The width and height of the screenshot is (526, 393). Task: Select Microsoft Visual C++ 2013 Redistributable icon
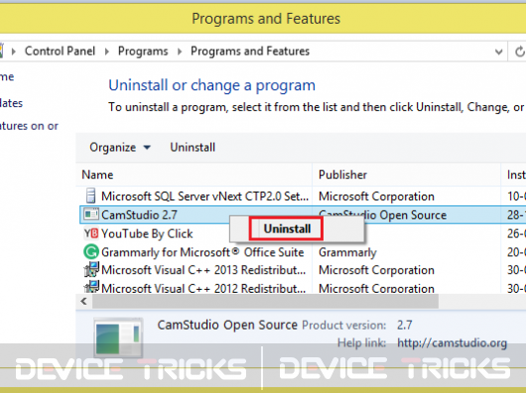pos(91,270)
